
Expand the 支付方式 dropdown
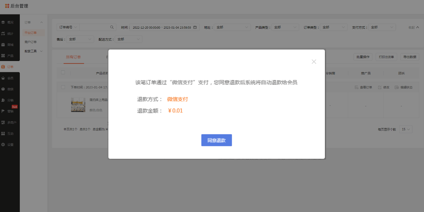coord(382,27)
